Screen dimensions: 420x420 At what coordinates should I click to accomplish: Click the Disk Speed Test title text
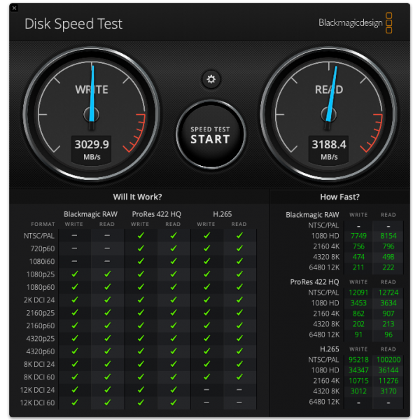click(73, 24)
